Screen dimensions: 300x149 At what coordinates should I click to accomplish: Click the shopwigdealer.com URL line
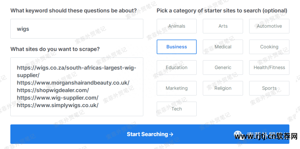tap(53, 90)
